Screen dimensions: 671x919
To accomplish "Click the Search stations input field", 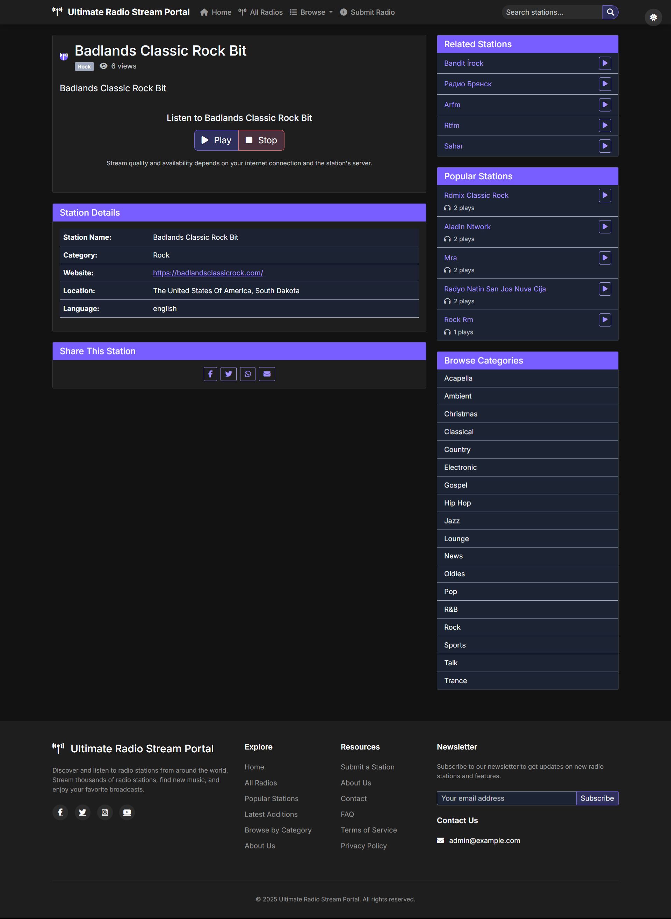I will [551, 12].
